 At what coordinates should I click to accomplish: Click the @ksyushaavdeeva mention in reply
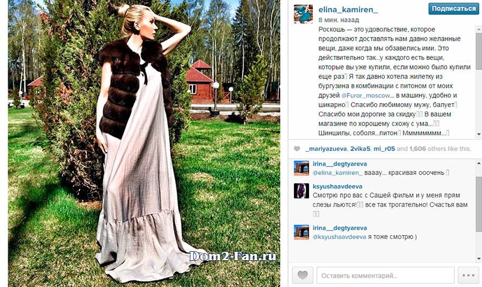[x=340, y=237]
